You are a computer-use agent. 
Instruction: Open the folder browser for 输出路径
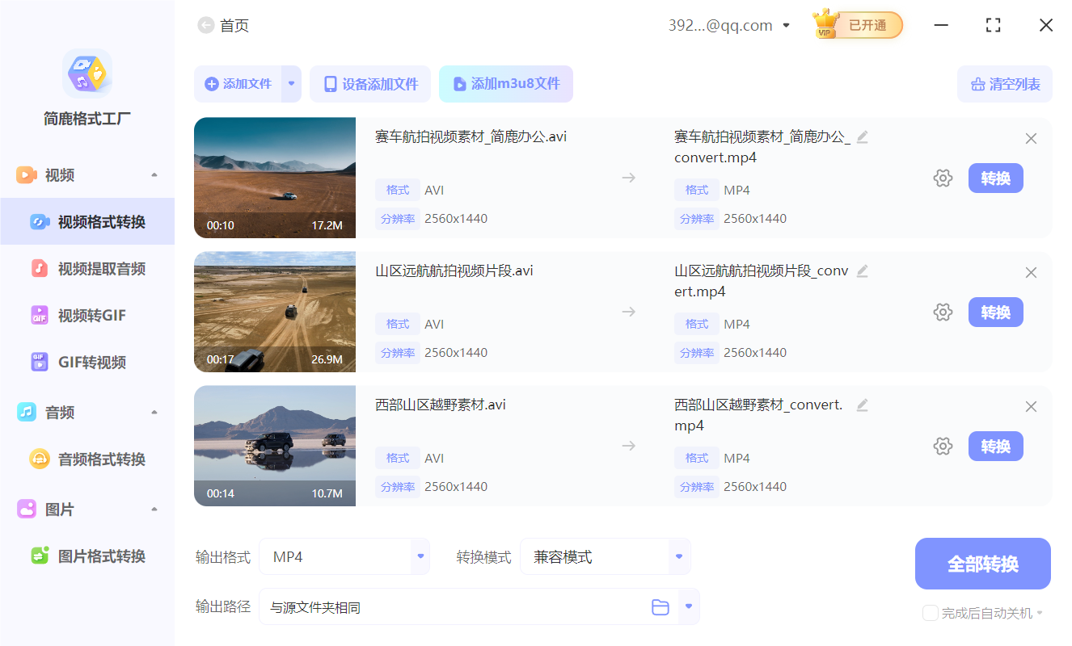coord(660,606)
